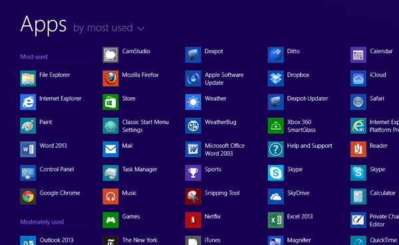Open the Windows Store app
Screen dimensions: 399x245
point(119,102)
